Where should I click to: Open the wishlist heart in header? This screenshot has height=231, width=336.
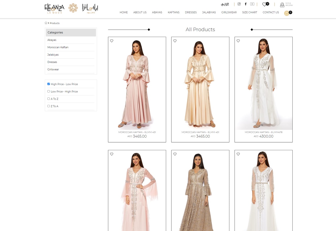264,4
